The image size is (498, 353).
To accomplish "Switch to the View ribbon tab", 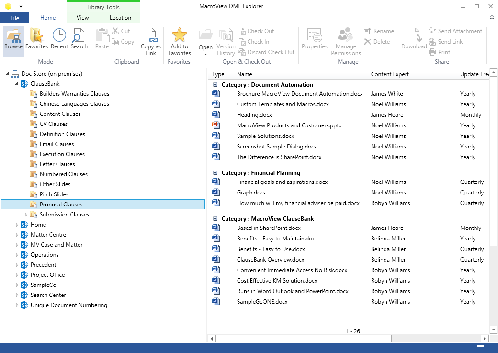I will point(82,18).
